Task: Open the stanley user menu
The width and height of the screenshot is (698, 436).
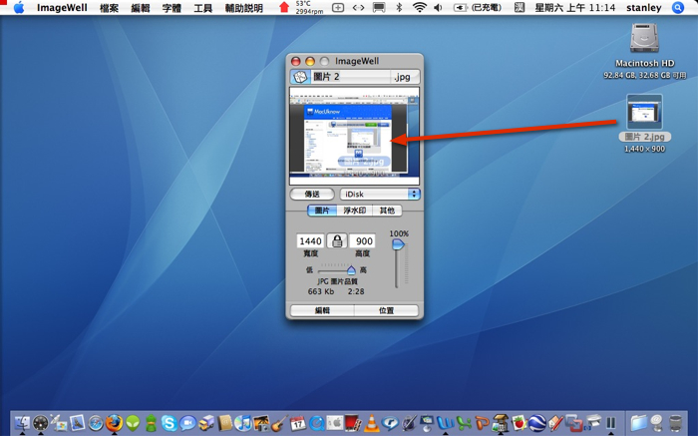Action: 644,8
